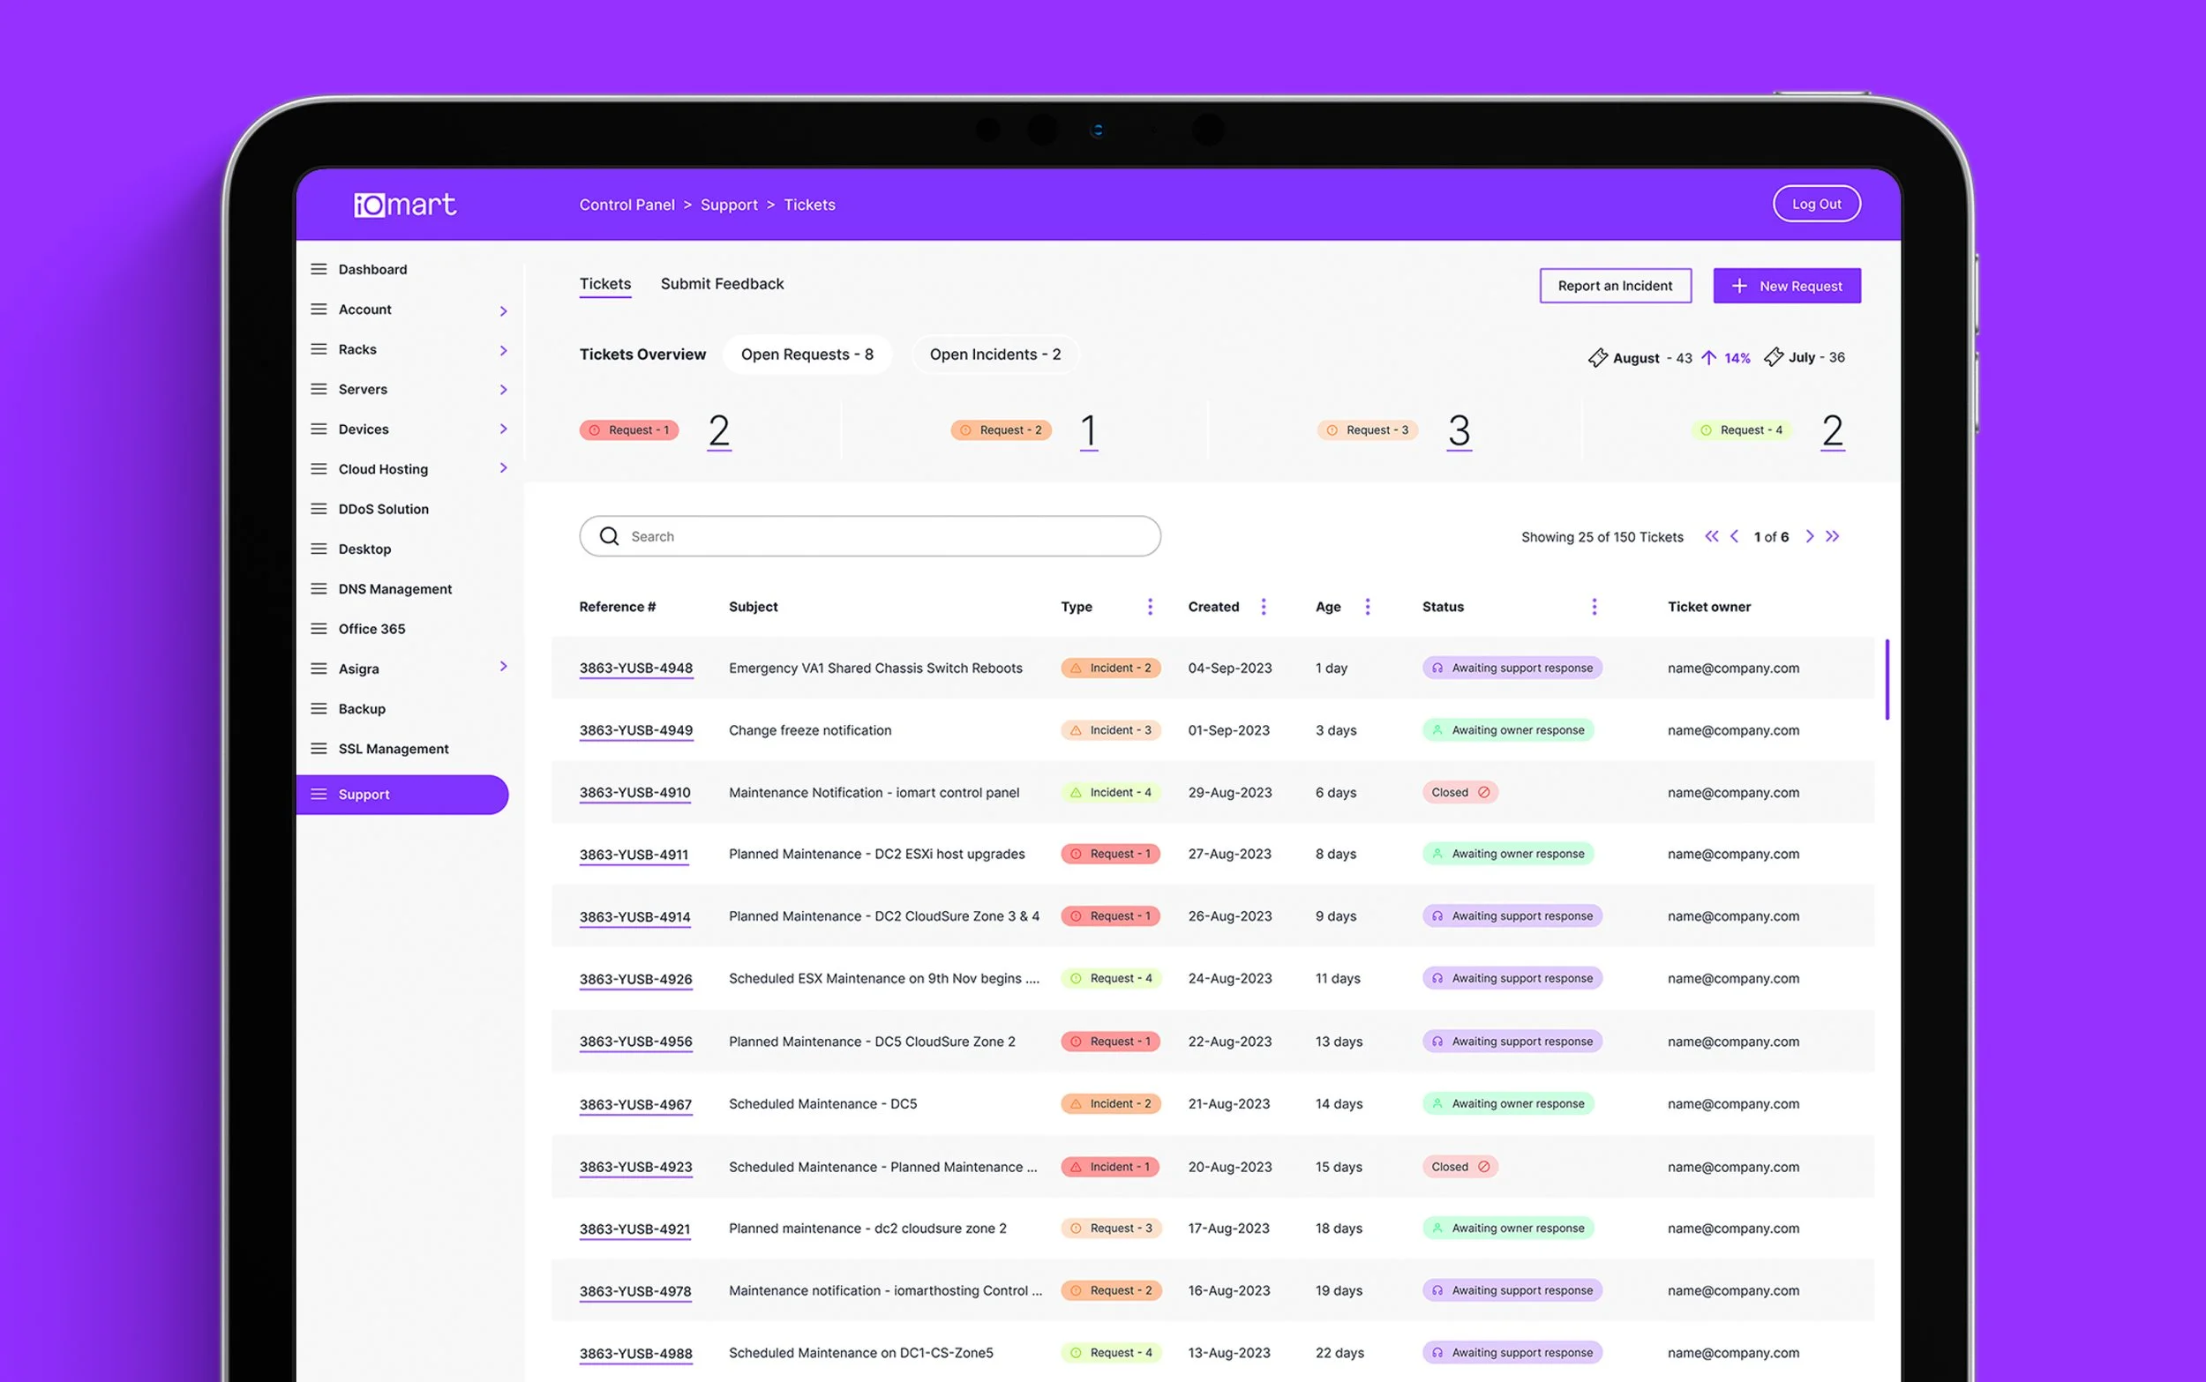Screen dimensions: 2206x1382
Task: Go to previous page arrow
Action: pyautogui.click(x=1734, y=536)
